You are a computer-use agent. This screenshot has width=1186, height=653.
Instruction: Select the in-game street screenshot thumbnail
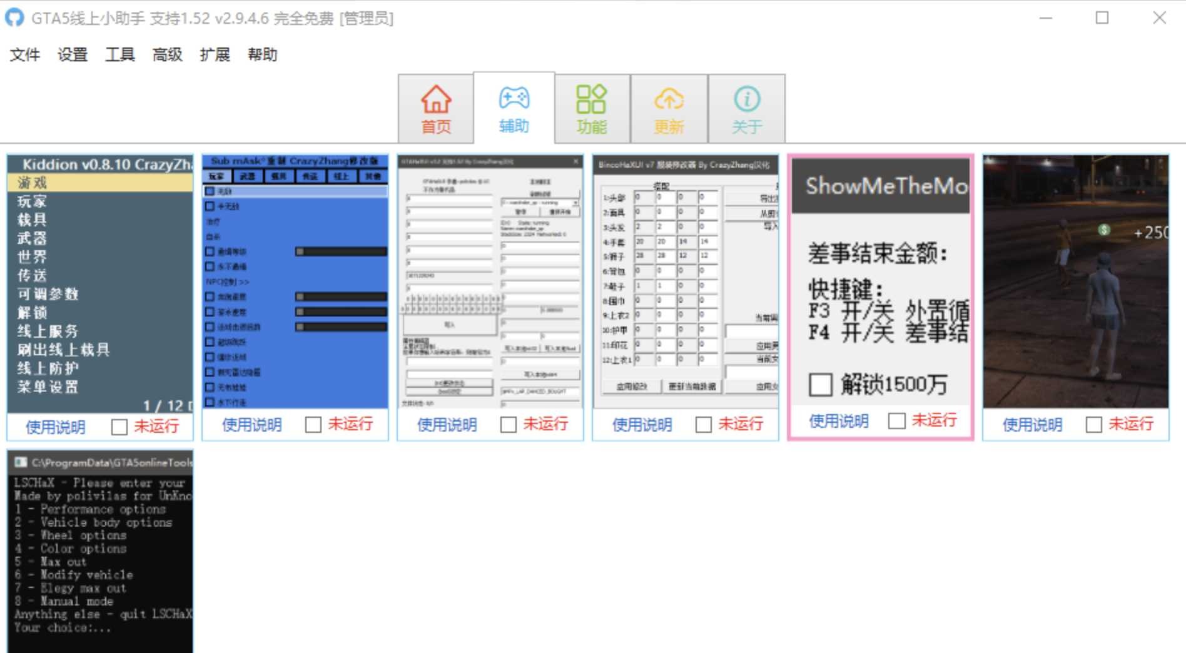tap(1076, 282)
